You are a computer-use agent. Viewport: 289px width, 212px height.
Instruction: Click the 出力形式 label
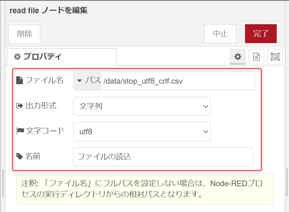pyautogui.click(x=41, y=106)
